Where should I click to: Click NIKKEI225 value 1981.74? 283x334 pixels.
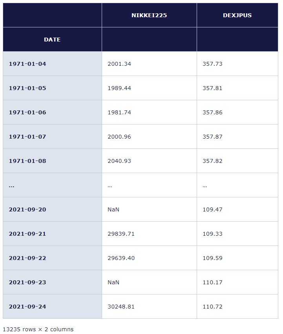pos(119,112)
